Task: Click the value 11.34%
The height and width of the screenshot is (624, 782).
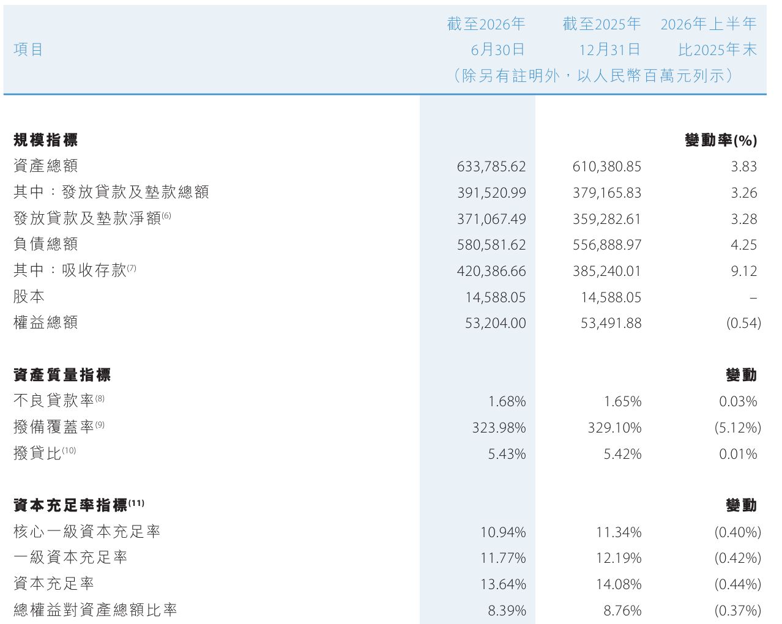Action: tap(619, 532)
